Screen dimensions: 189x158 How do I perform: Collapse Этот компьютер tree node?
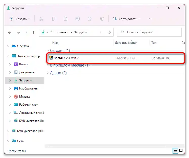[x=8, y=56]
